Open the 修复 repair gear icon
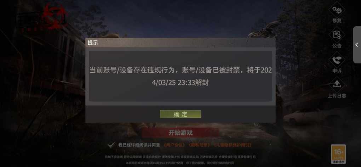Screen dimensions: 361x167 [337, 10]
